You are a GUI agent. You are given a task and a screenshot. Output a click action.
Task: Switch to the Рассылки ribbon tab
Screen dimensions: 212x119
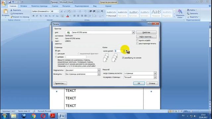pos(66,6)
